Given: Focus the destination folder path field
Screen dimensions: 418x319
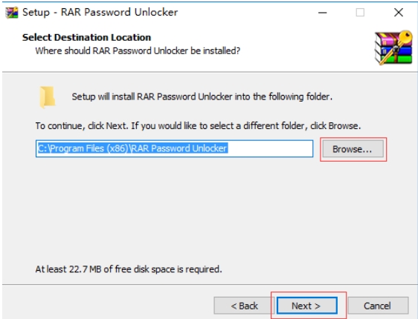Looking at the screenshot, I should [x=174, y=148].
